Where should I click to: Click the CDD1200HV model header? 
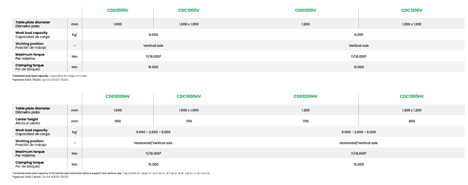(x=305, y=96)
